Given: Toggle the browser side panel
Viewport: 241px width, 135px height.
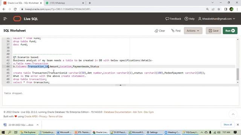Looking at the screenshot, I should tap(226, 9).
